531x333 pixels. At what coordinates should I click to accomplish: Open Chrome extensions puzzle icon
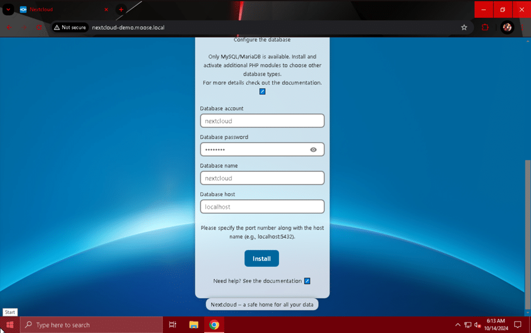(x=485, y=27)
